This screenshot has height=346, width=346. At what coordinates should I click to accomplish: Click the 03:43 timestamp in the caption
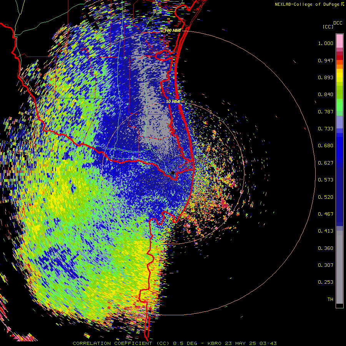pyautogui.click(x=268, y=343)
